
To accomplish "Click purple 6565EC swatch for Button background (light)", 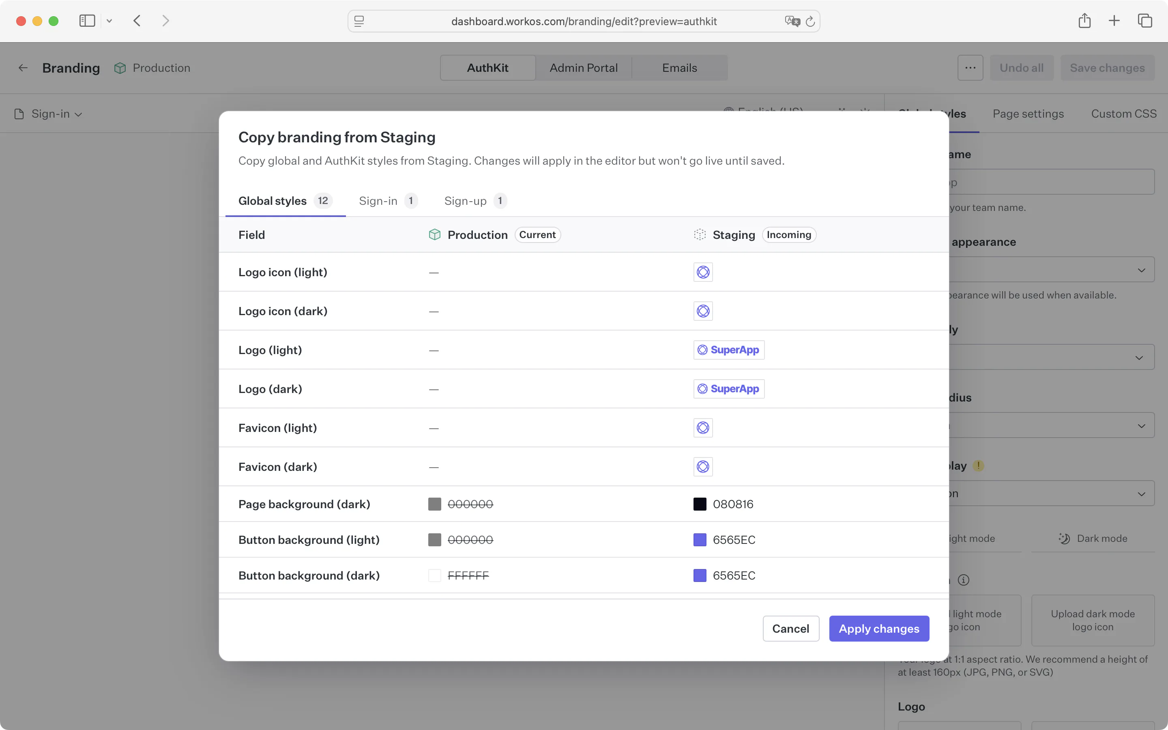I will tap(700, 540).
